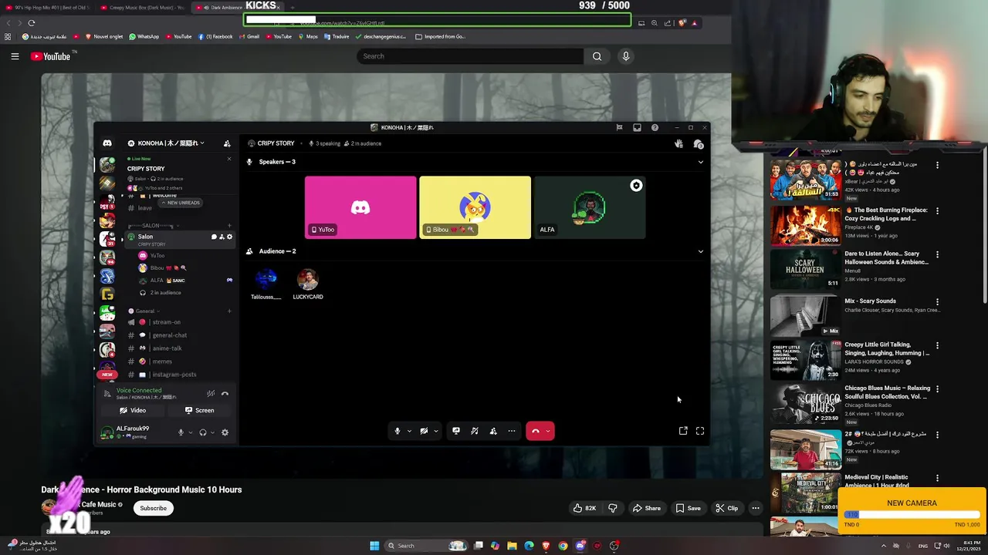Select the Bibou speaker tile
The image size is (988, 555).
(475, 207)
